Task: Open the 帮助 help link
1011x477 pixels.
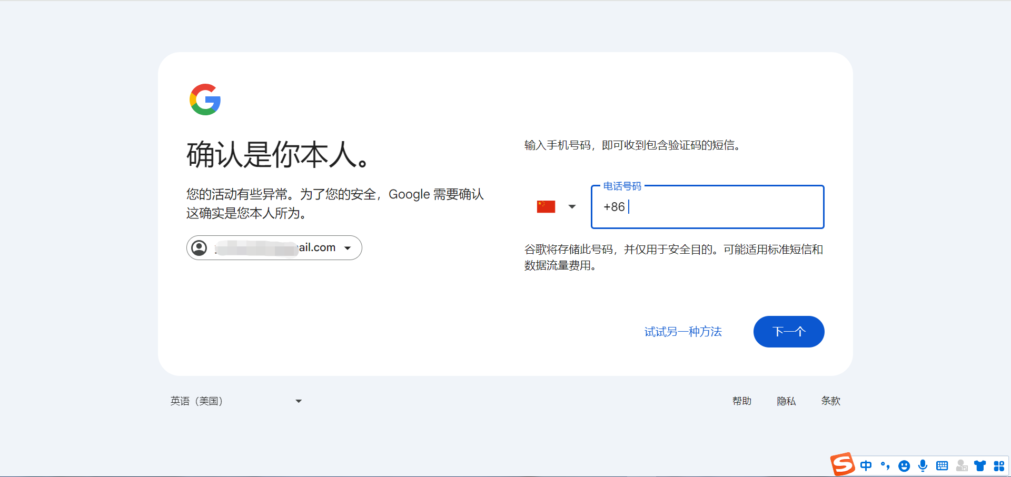Action: click(742, 401)
